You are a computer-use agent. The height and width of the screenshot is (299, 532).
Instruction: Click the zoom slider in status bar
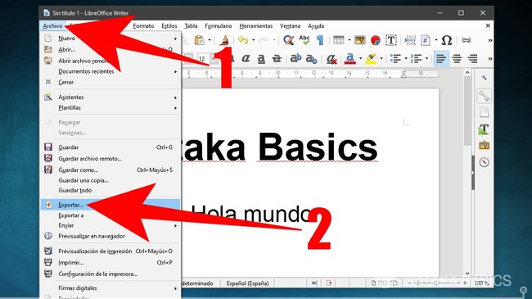437,283
